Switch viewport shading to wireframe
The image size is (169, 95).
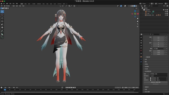click(131, 6)
